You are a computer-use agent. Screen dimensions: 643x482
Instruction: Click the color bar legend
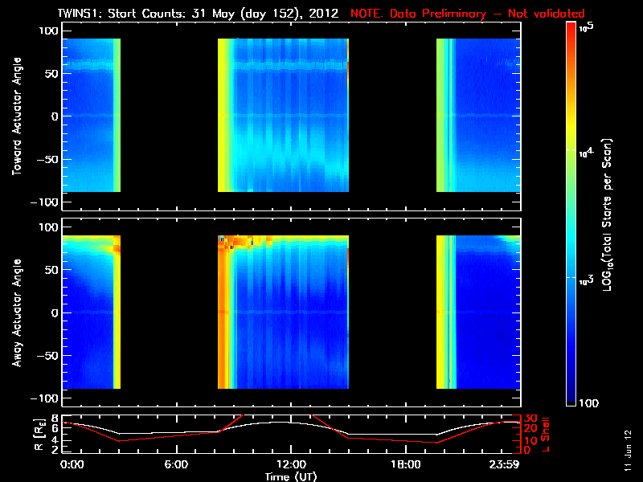571,214
